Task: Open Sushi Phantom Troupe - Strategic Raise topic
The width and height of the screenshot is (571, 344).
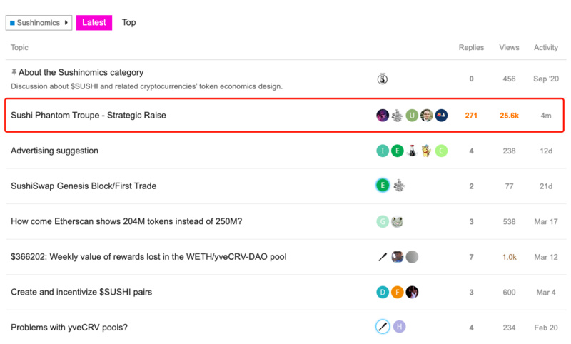Action: [x=89, y=116]
